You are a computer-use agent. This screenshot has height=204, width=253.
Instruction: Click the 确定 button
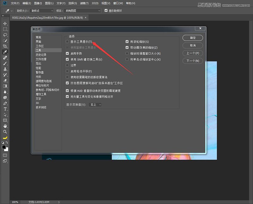coord(193,37)
